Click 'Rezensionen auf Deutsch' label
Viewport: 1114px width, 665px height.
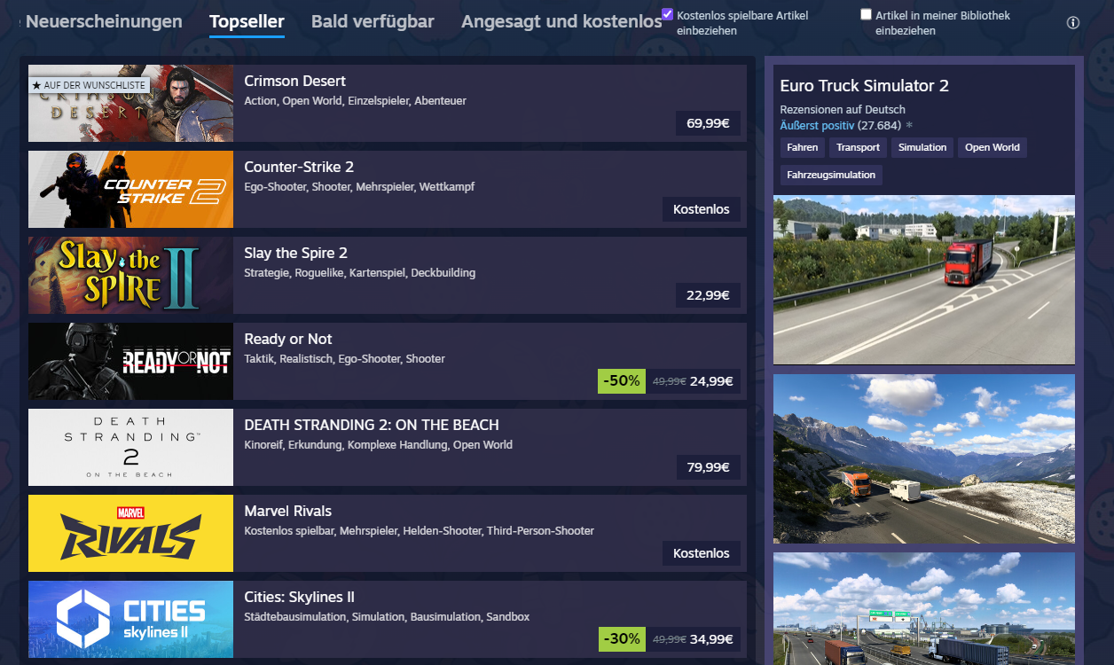pyautogui.click(x=843, y=110)
